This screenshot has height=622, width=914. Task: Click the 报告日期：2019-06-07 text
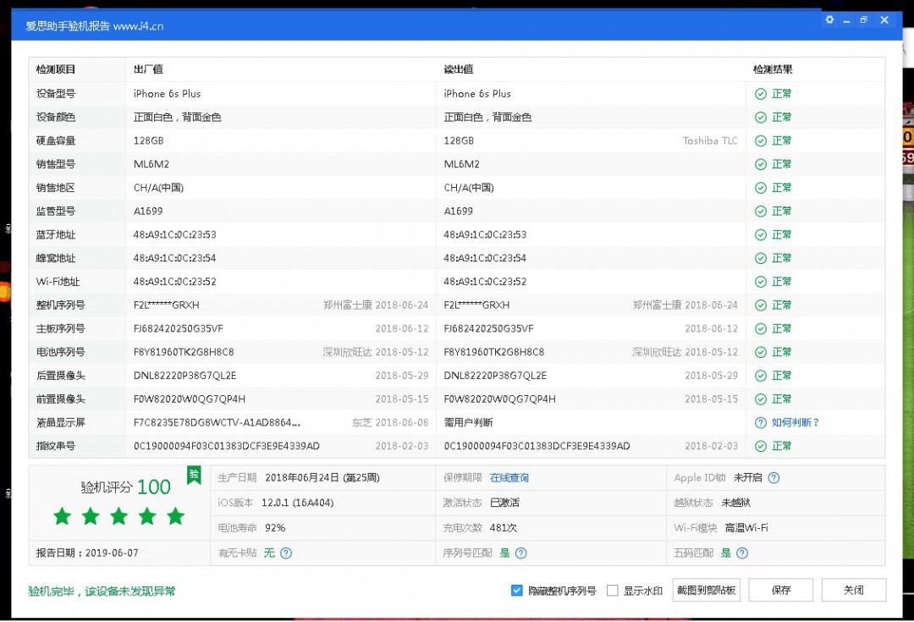[x=87, y=553]
